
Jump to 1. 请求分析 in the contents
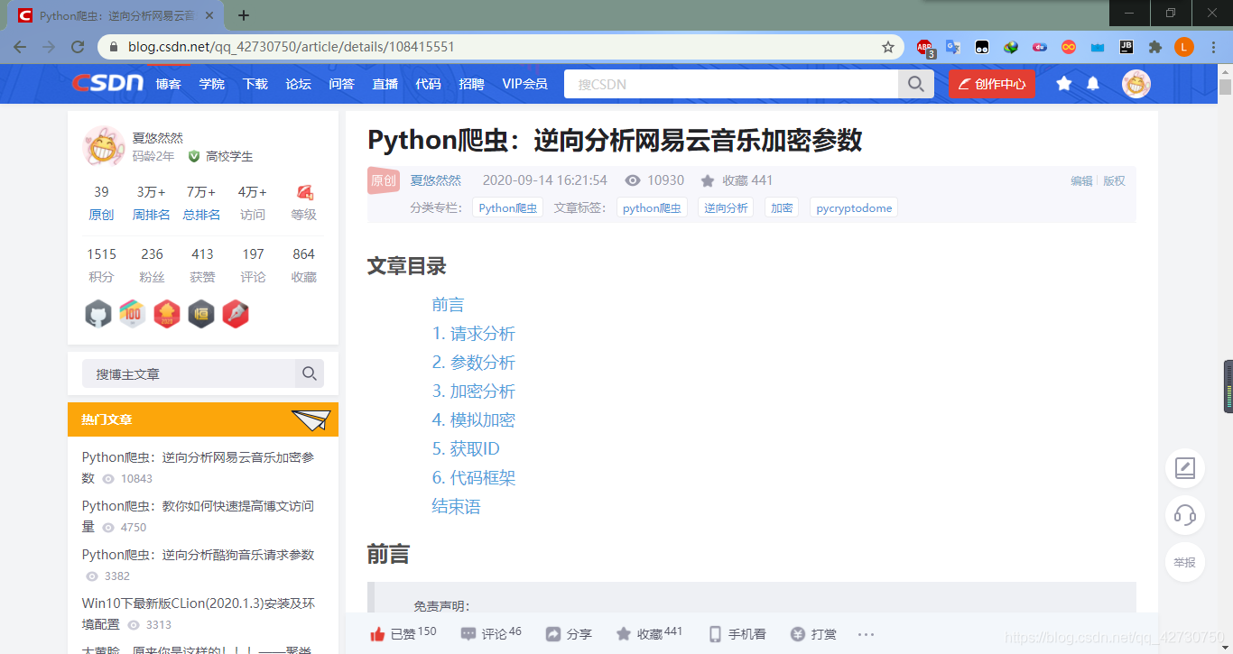[x=474, y=334]
